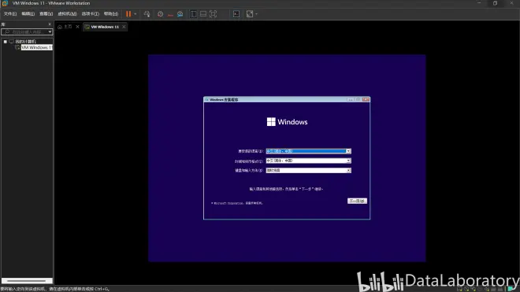Pause the virtual machine with the orange button
520x292 pixels.
(128, 14)
